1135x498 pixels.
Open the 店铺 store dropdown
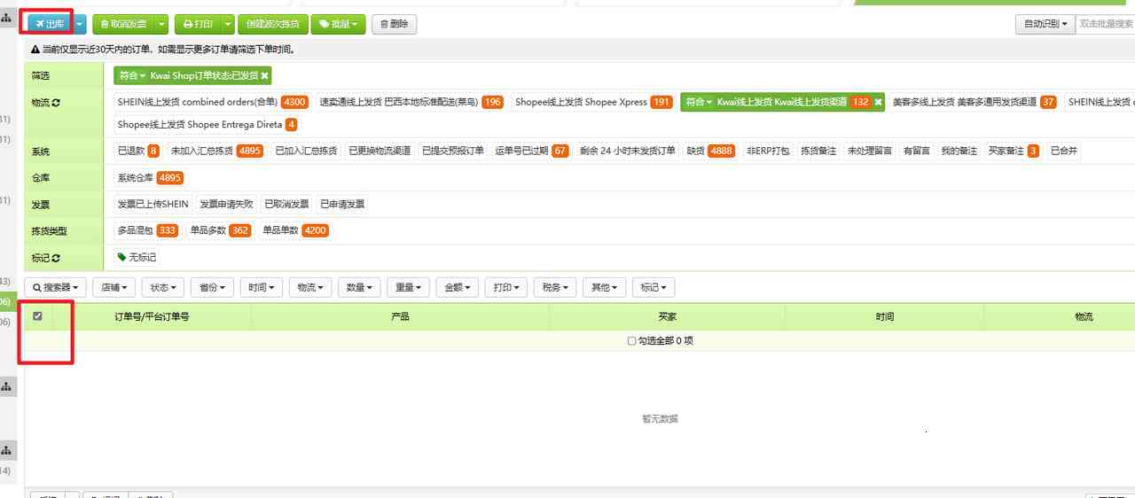[x=115, y=288]
